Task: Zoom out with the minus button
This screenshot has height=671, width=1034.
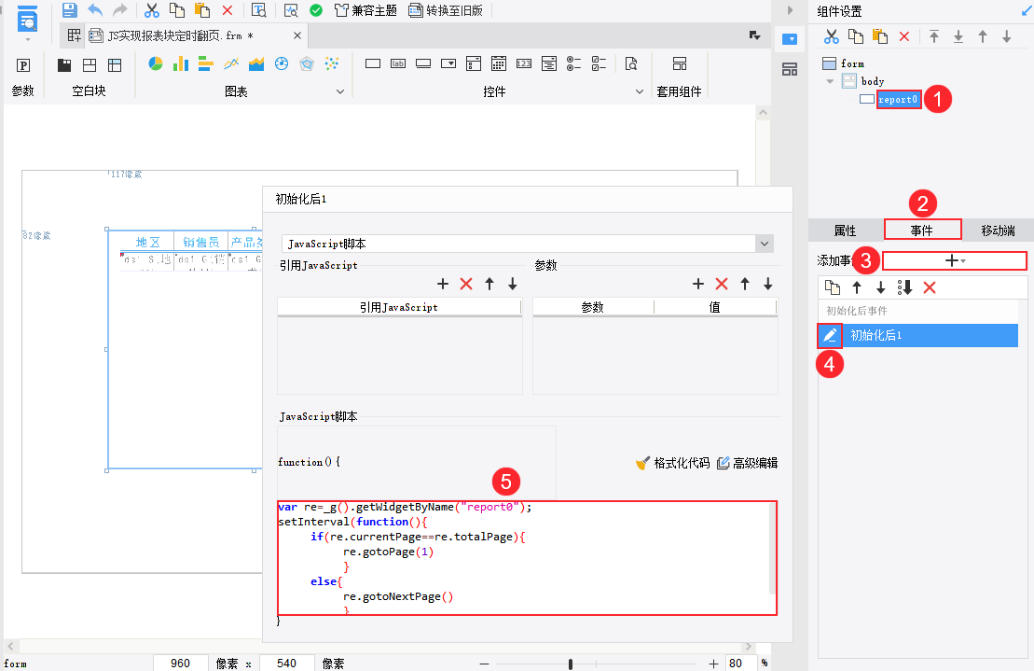Action: coord(485,664)
